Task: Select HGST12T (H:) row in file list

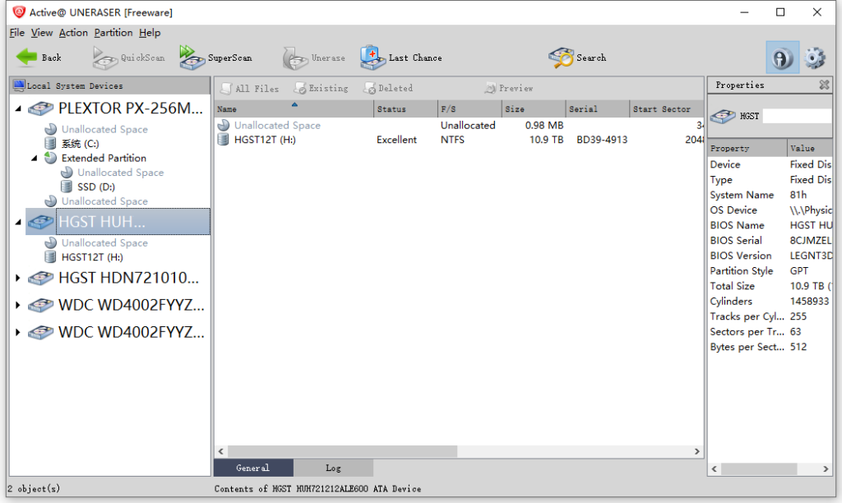Action: [x=459, y=140]
